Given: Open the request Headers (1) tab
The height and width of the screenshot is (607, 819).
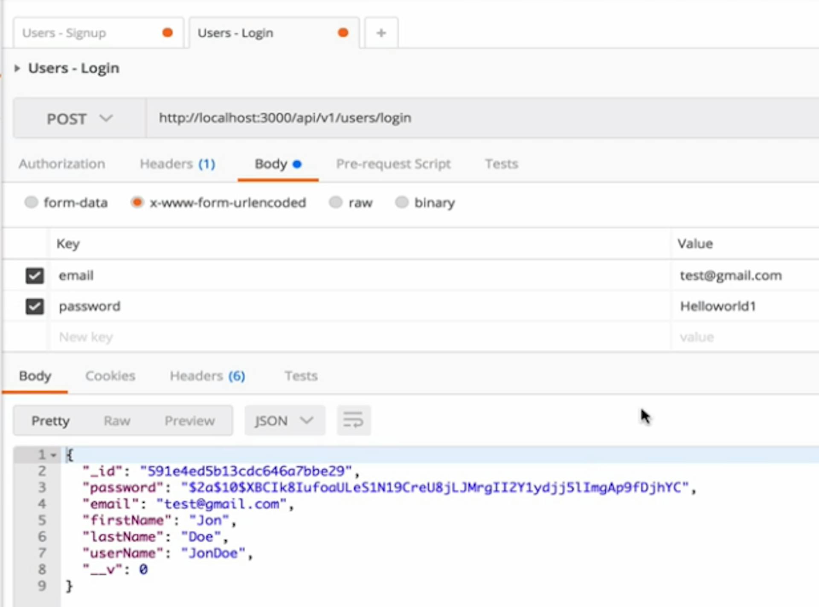Looking at the screenshot, I should coord(177,164).
